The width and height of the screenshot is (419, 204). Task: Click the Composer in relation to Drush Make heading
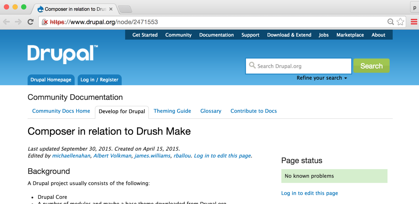tap(109, 131)
